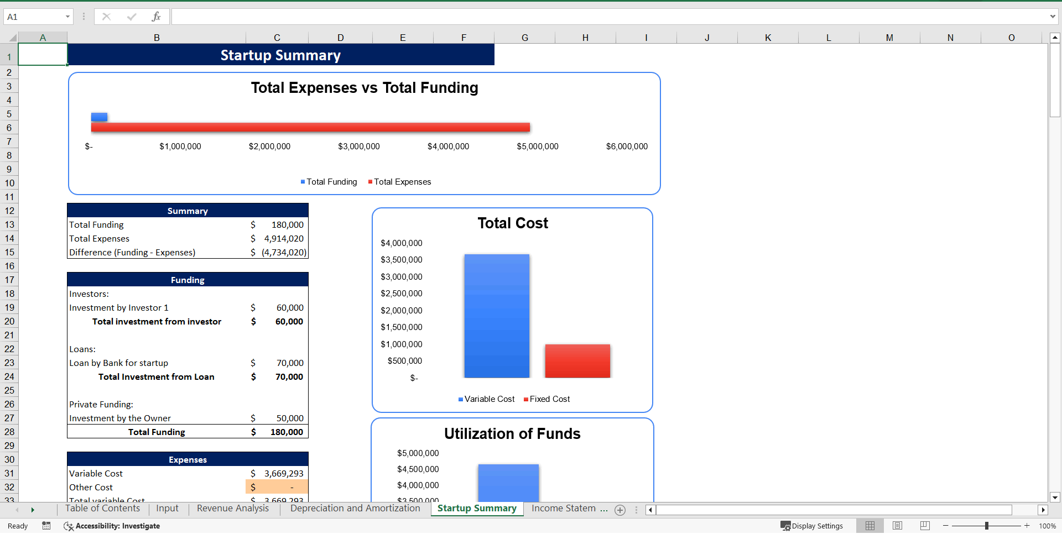Toggle the Total Funding legend entry
The image size is (1062, 534).
pyautogui.click(x=329, y=182)
